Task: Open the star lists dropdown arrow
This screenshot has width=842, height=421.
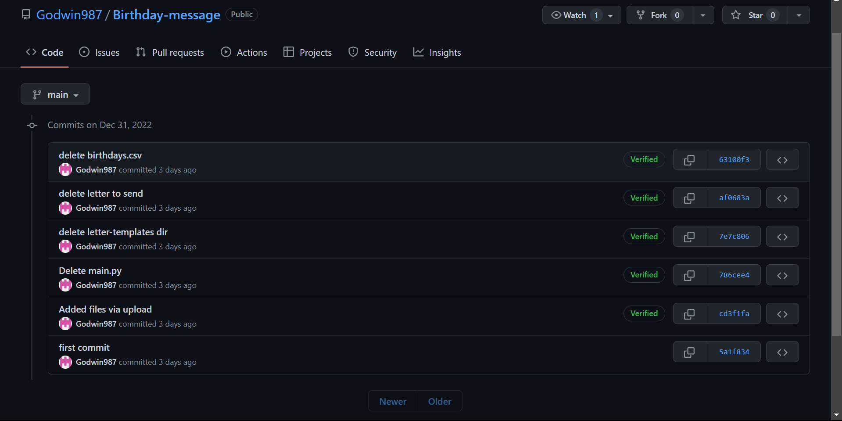Action: [x=799, y=15]
